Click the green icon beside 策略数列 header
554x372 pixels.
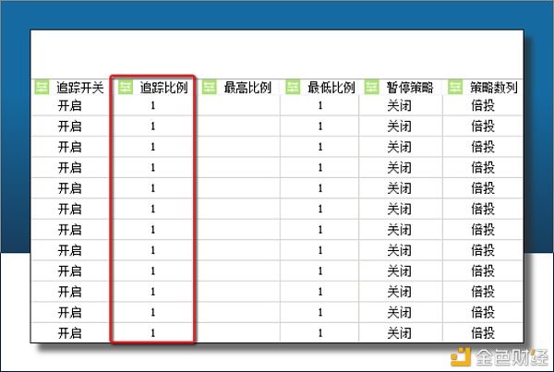(455, 88)
